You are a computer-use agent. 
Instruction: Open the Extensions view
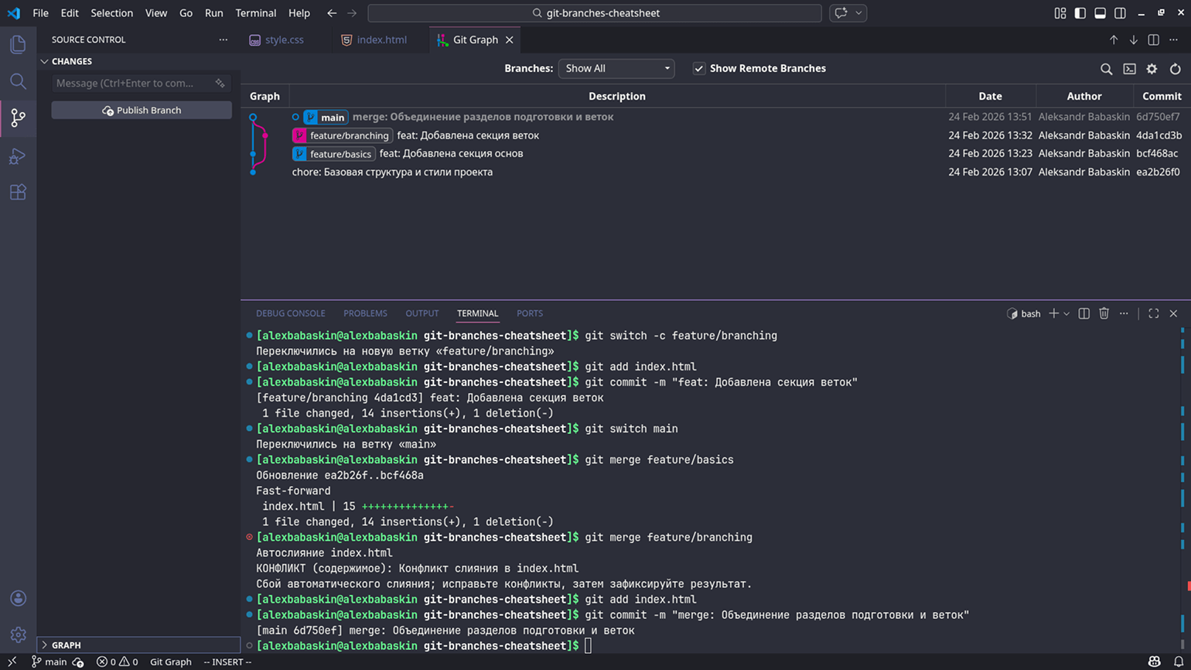[18, 192]
